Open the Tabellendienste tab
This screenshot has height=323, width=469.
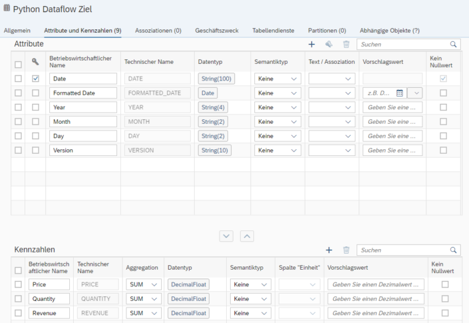pos(273,31)
